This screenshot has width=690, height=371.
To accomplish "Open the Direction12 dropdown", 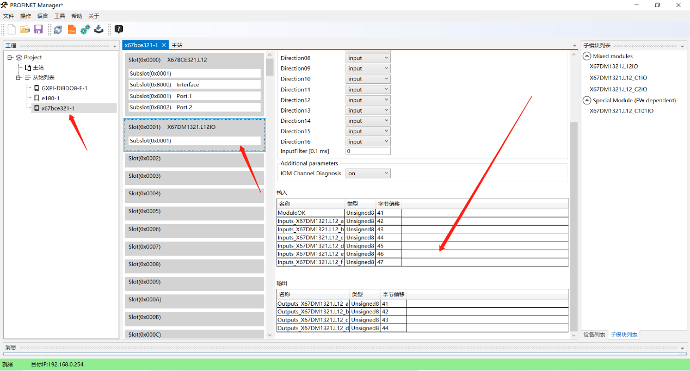I will click(x=368, y=100).
